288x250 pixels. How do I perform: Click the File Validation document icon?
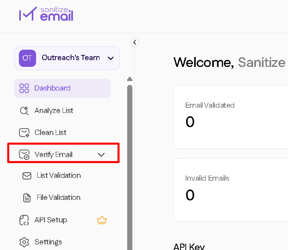[x=27, y=198]
